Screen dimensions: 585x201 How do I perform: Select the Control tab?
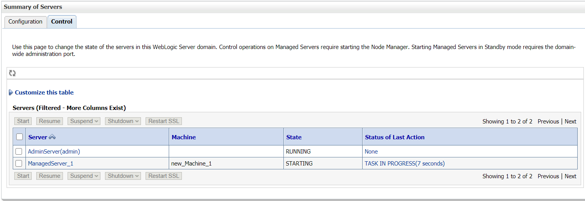62,22
